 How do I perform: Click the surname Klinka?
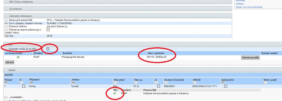[x=32, y=86]
